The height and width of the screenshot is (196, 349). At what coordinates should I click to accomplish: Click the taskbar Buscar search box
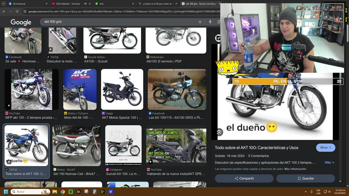click(30, 192)
